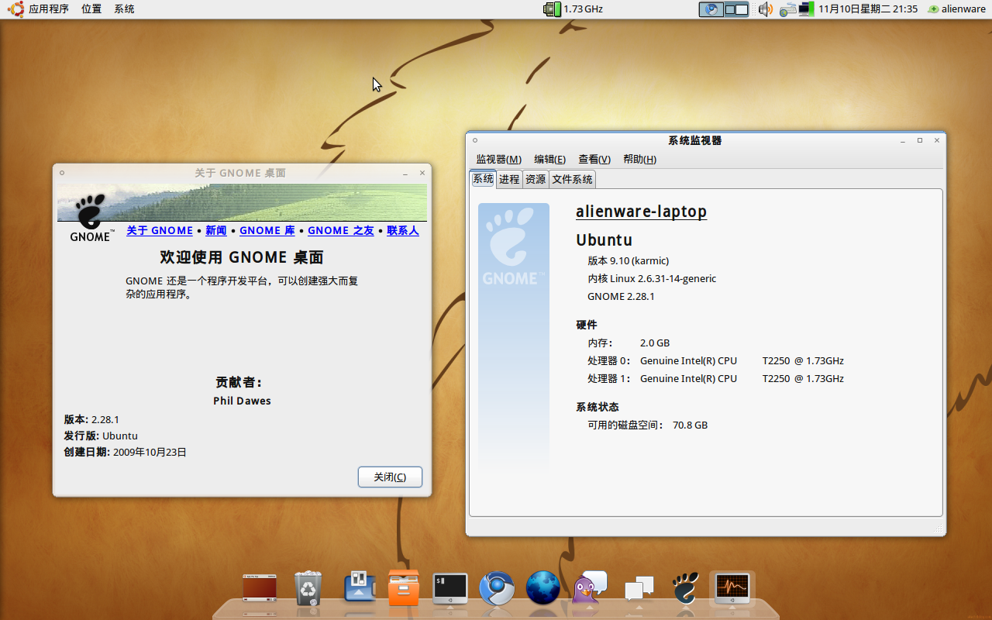992x620 pixels.
Task: Open the white chat bubbles dock icon
Action: click(639, 588)
